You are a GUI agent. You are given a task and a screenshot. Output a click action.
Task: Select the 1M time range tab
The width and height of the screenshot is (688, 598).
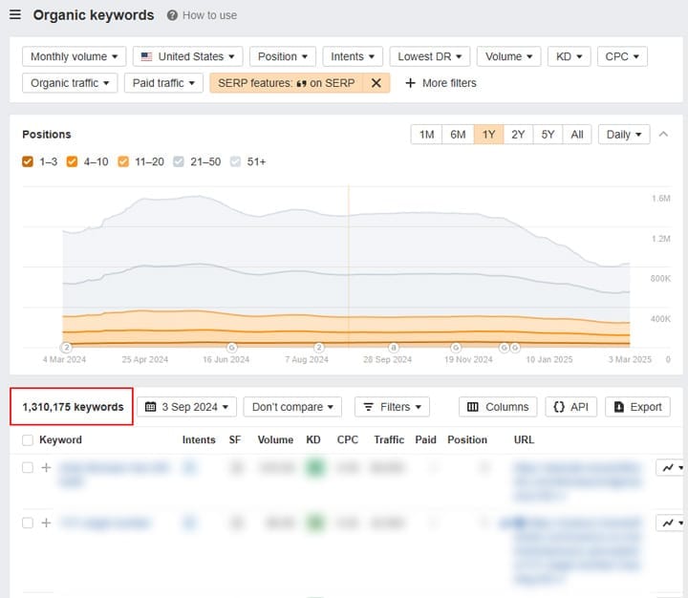(x=426, y=135)
